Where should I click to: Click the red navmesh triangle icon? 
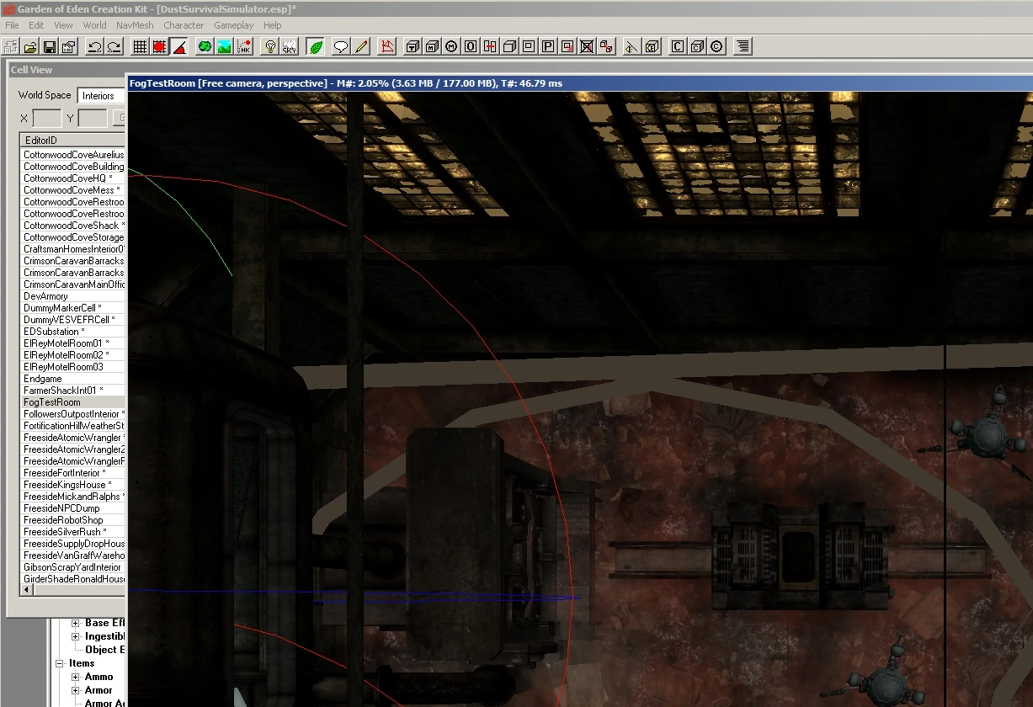387,46
